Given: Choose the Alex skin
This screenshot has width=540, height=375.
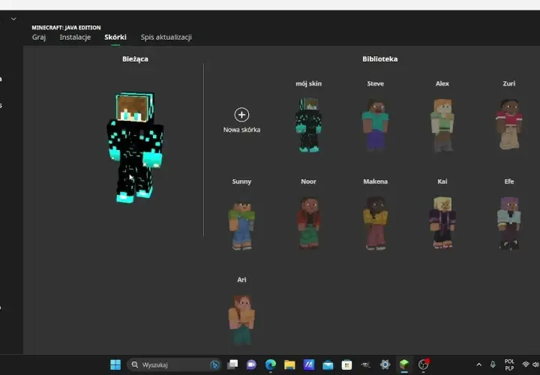Looking at the screenshot, I should coord(442,125).
